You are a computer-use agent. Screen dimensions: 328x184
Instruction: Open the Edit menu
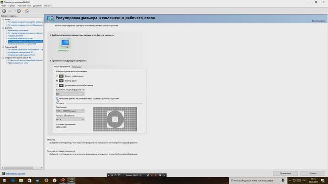point(12,6)
